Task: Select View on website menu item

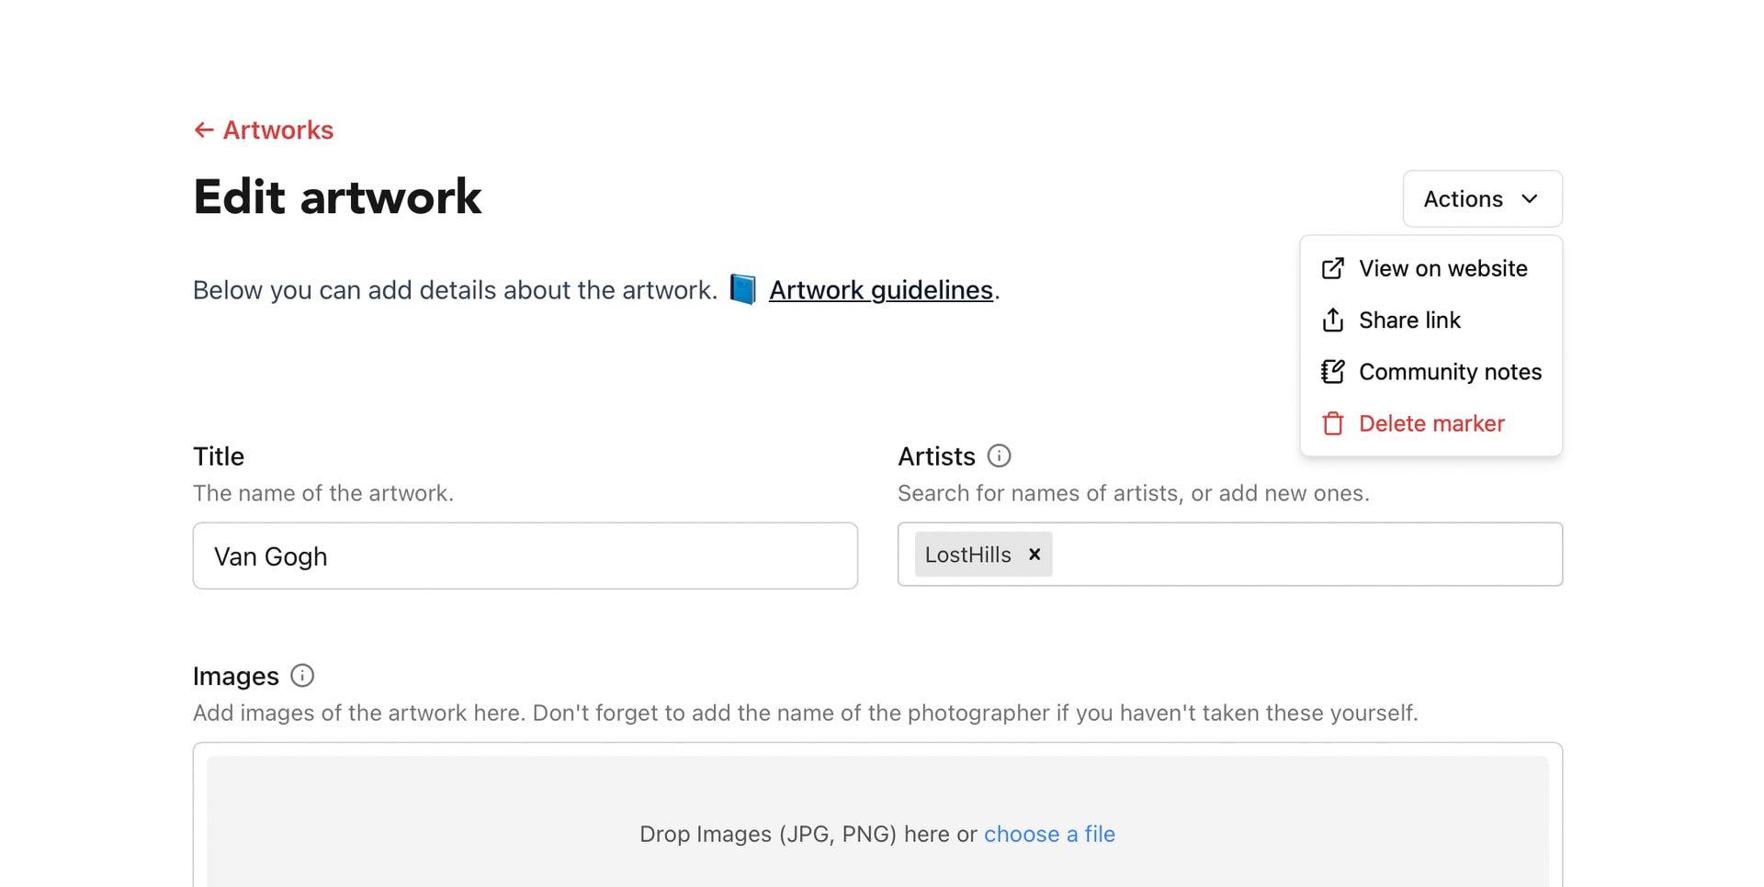Action: (1442, 268)
